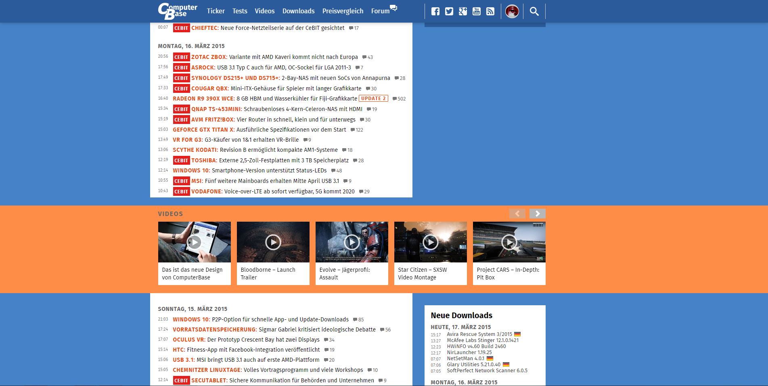Viewport: 768px width, 386px height.
Task: Open the VR FOR G3 article
Action: click(x=236, y=140)
